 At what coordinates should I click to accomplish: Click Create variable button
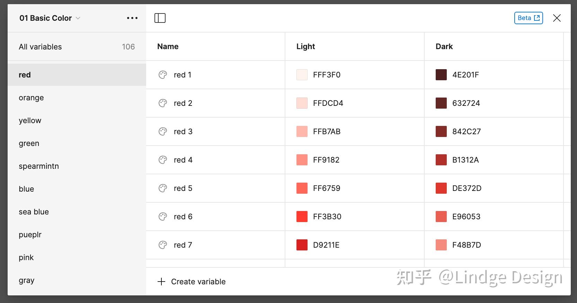(x=198, y=282)
